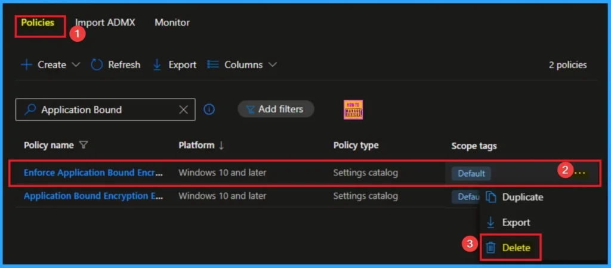Image resolution: width=611 pixels, height=268 pixels.
Task: Clear the search box with X
Action: (183, 110)
